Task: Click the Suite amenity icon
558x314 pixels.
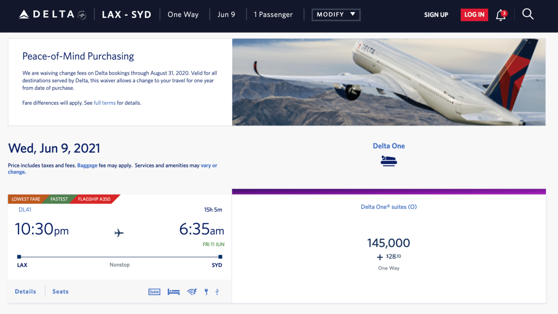Action: pos(154,292)
